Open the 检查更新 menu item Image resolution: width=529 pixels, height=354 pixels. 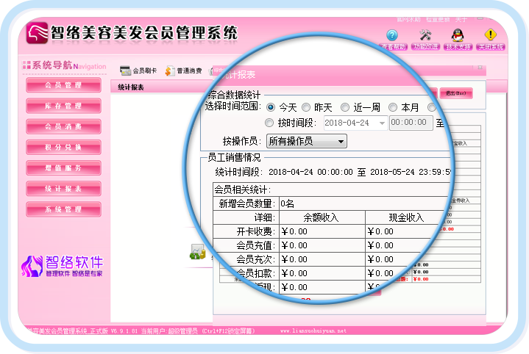[438, 20]
